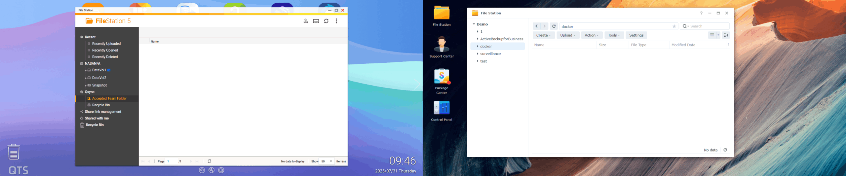The height and width of the screenshot is (176, 846).
Task: Open the column options three-dot icon in header row
Action: coord(728,45)
